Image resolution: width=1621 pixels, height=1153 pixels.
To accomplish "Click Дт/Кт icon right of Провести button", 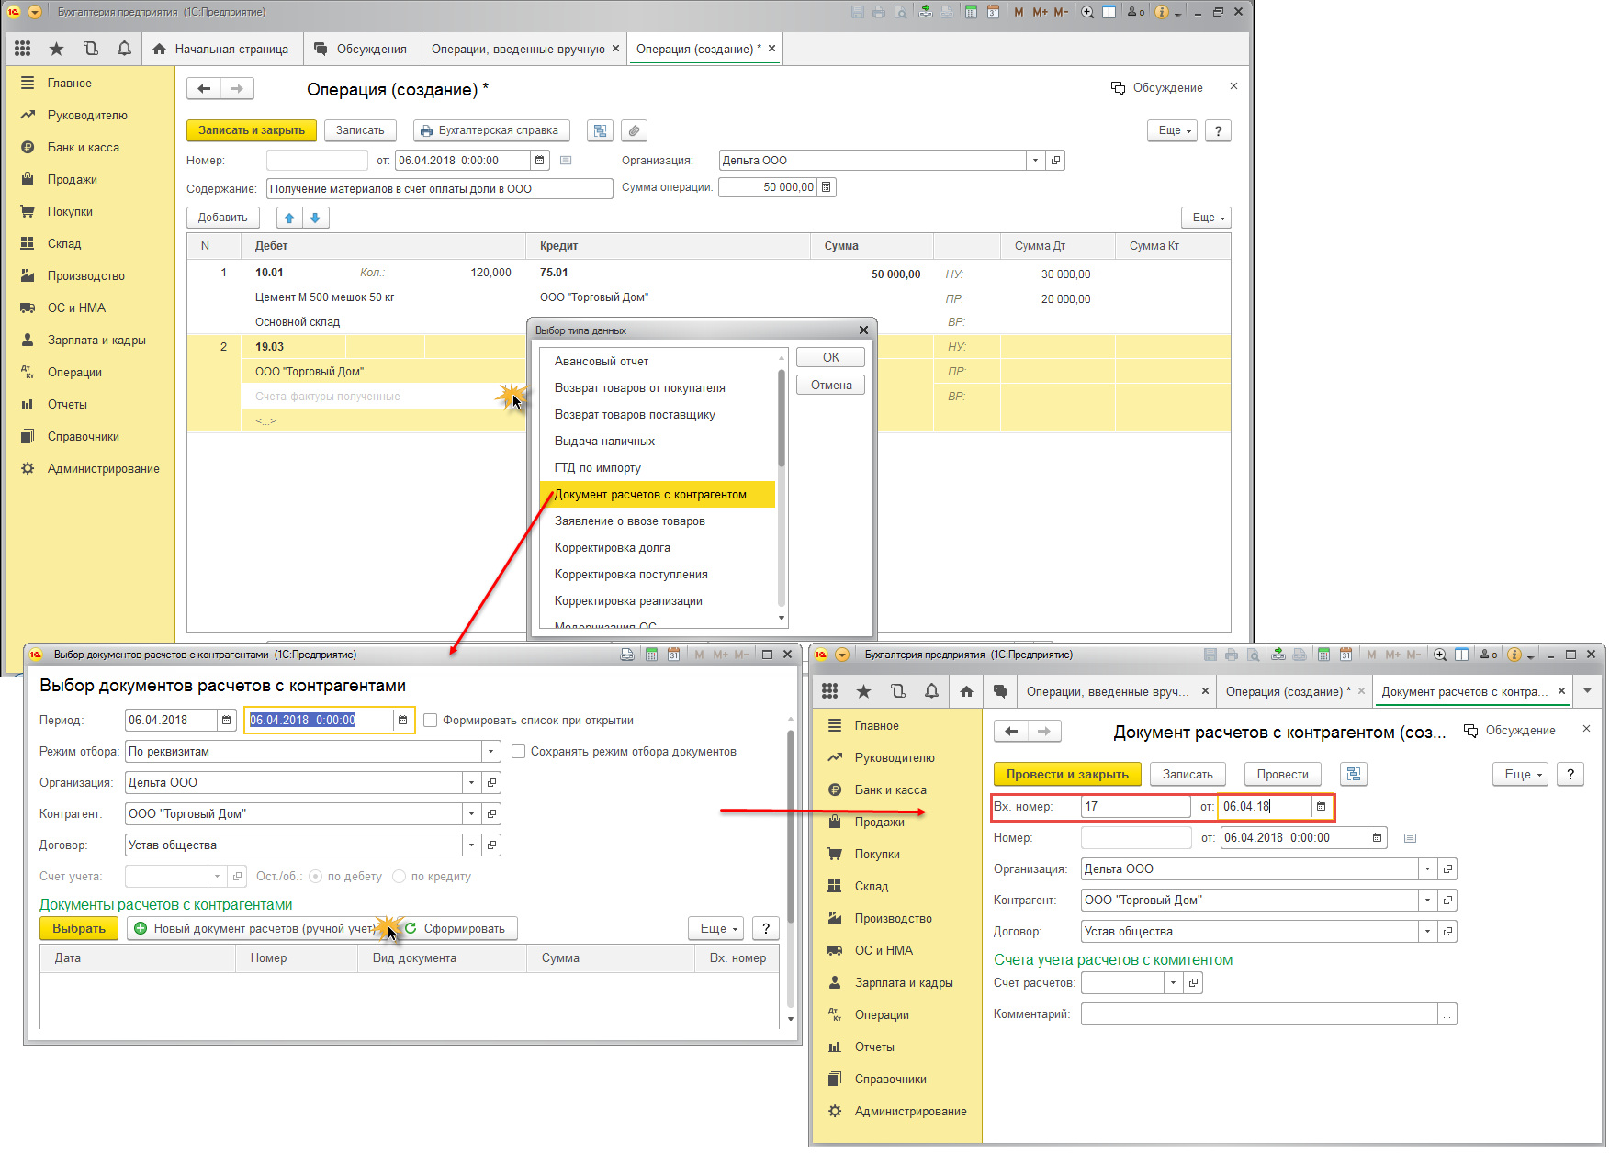I will [1354, 774].
